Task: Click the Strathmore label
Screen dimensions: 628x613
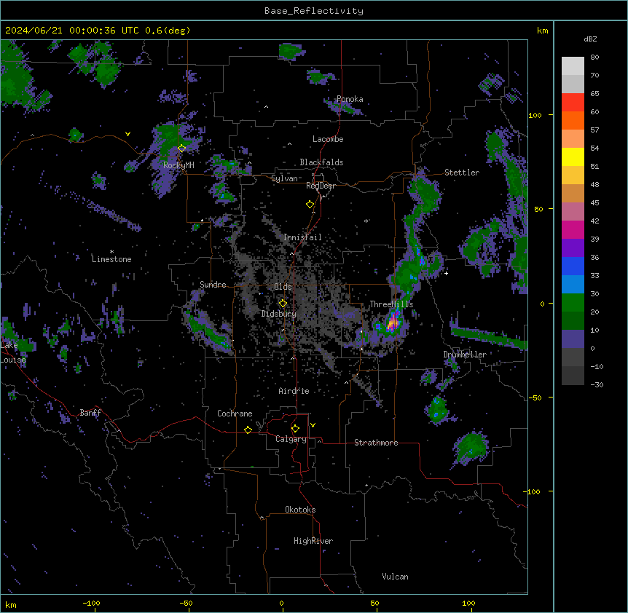Action: point(376,443)
